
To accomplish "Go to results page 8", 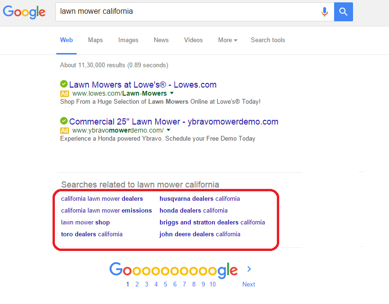I will [x=194, y=285].
